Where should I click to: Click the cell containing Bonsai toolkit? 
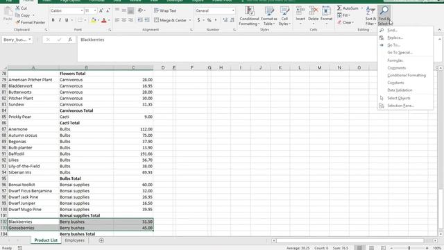click(x=33, y=185)
